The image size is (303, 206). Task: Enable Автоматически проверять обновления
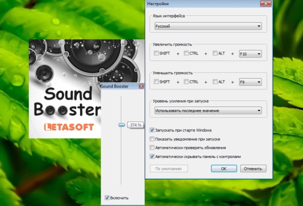point(152,147)
